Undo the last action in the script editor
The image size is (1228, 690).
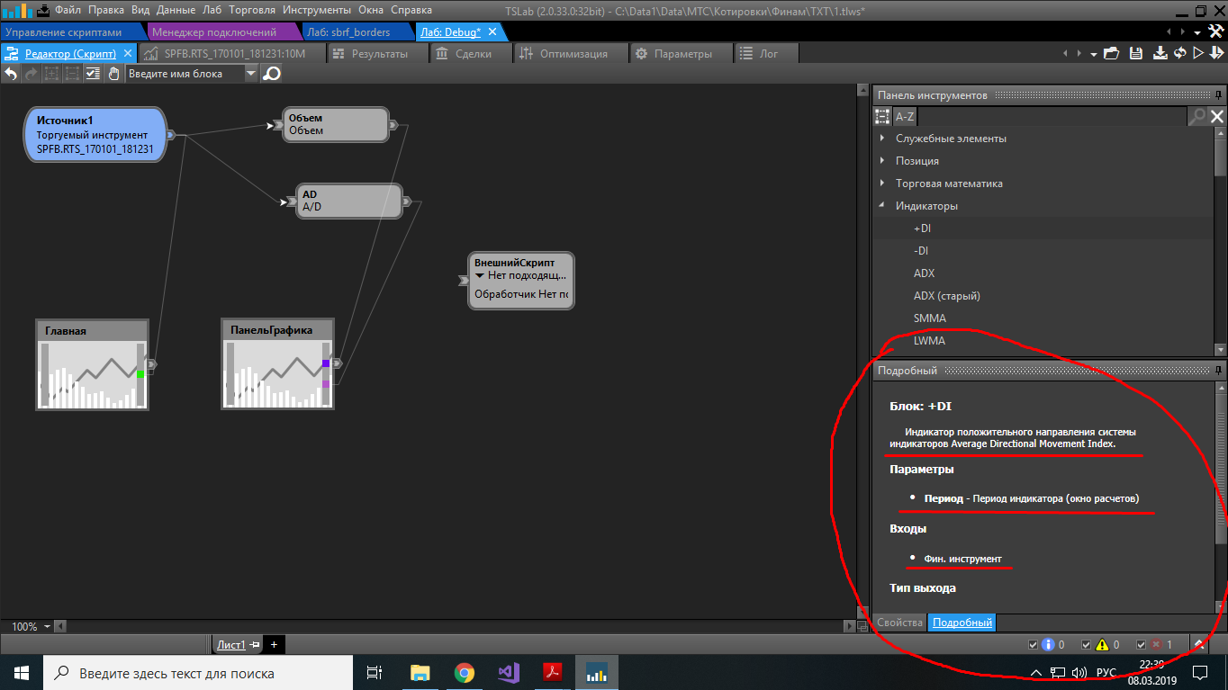click(x=11, y=74)
